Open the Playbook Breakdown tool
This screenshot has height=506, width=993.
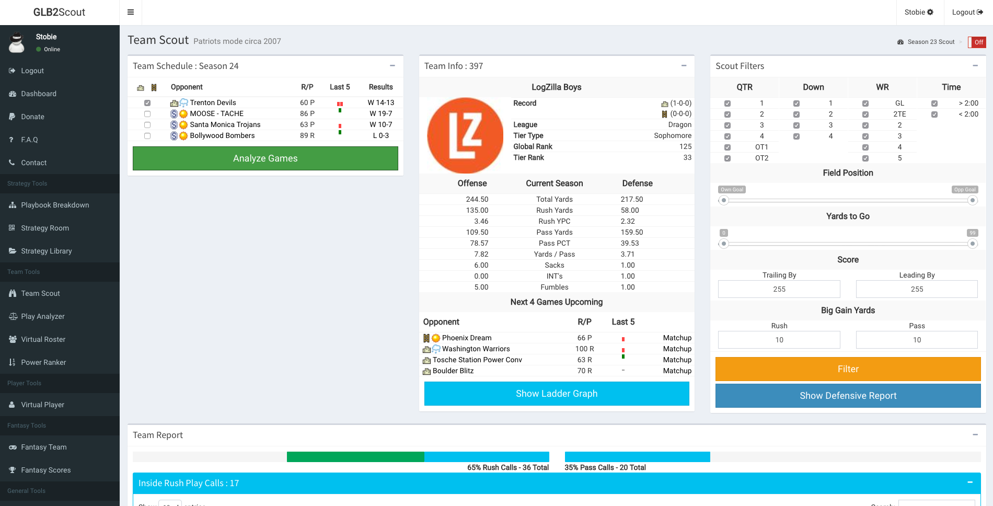[55, 205]
